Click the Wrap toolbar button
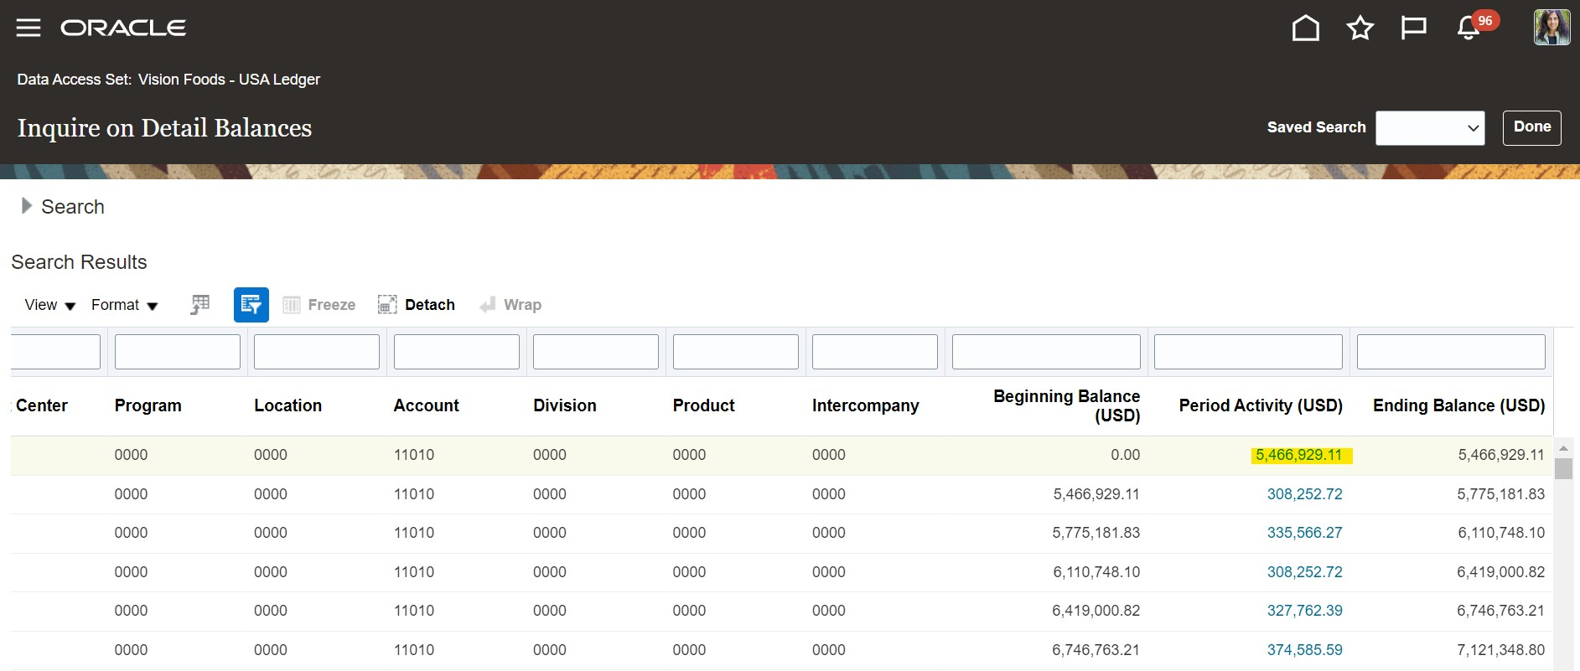 click(510, 305)
